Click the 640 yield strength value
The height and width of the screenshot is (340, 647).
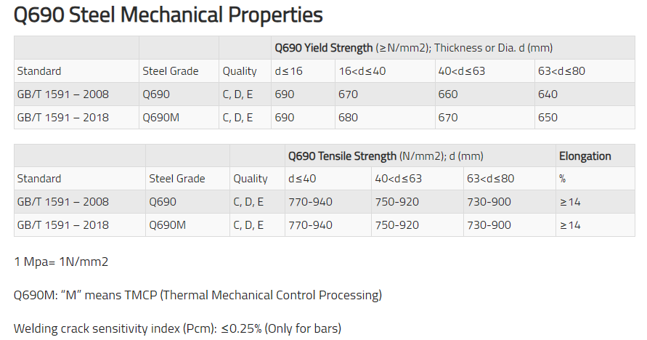548,94
